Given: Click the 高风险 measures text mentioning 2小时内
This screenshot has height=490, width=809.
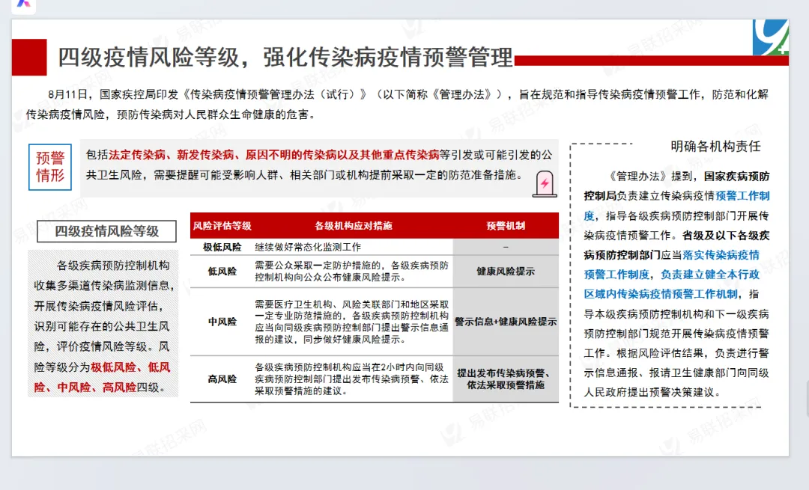Looking at the screenshot, I should pyautogui.click(x=351, y=379).
